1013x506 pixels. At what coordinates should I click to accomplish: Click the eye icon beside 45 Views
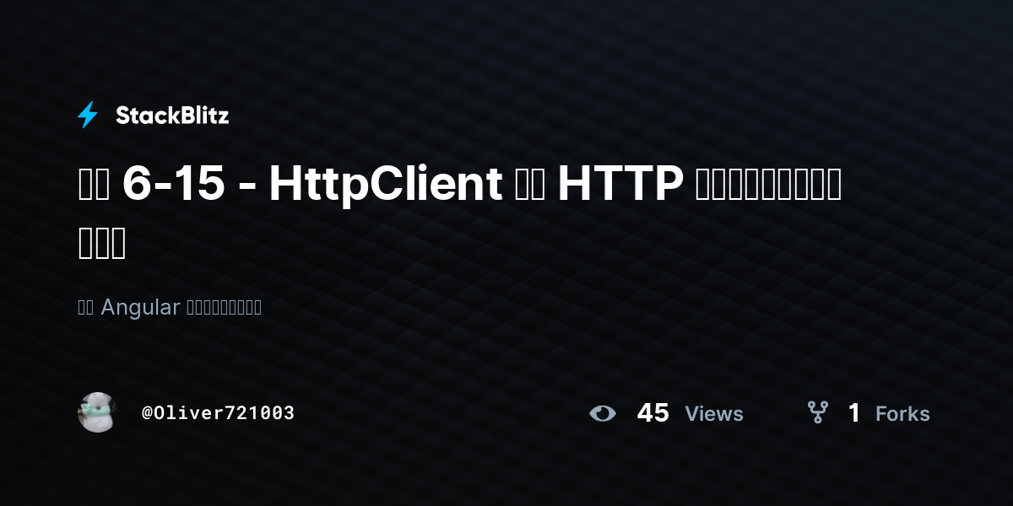[x=603, y=413]
